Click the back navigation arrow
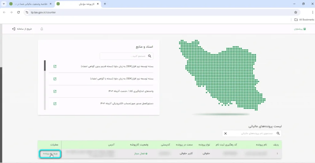Viewport: 315px width, 163px height. click(4, 12)
